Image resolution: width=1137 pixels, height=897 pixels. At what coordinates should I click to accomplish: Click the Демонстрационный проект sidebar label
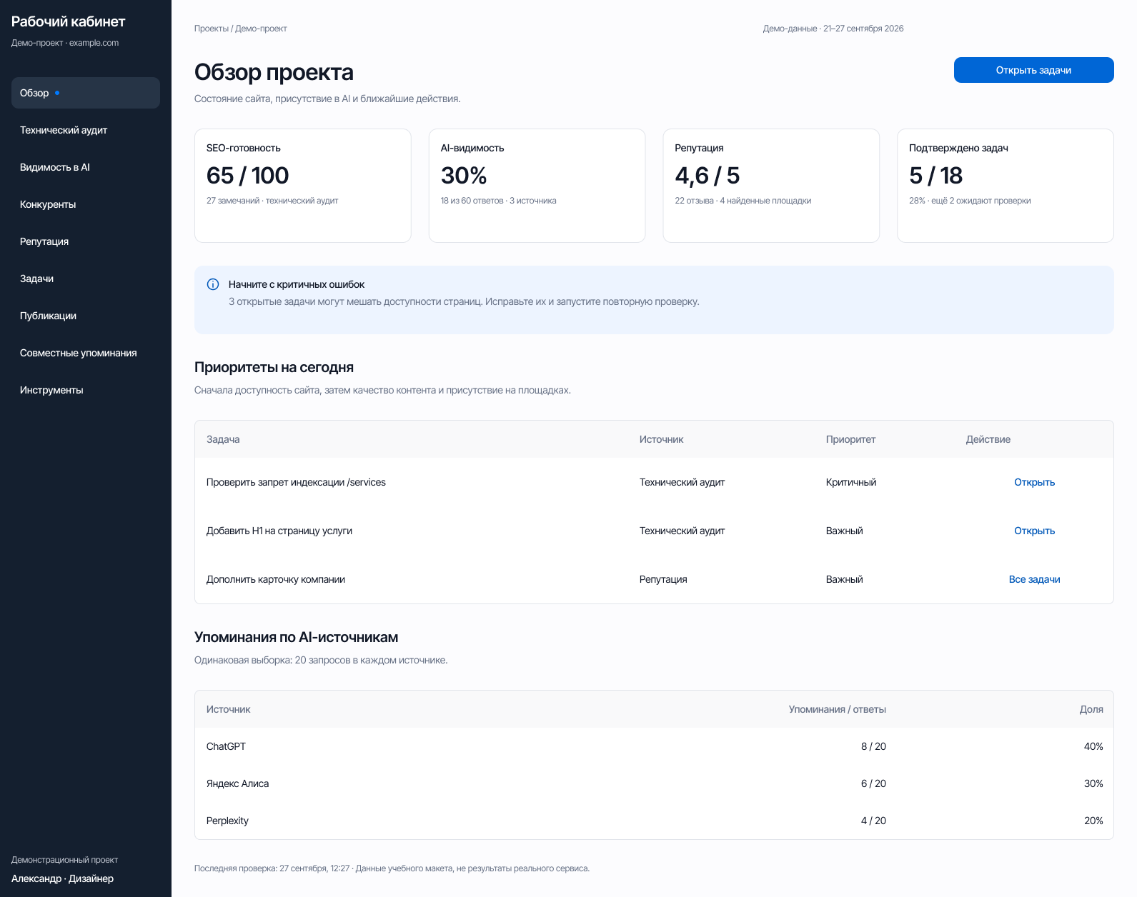coord(64,860)
